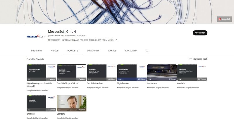Click the channel search magnifier icon
Image resolution: width=234 pixels, height=121 pixels.
147,51
